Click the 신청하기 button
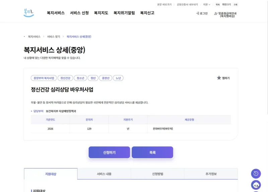 [x=109, y=152]
